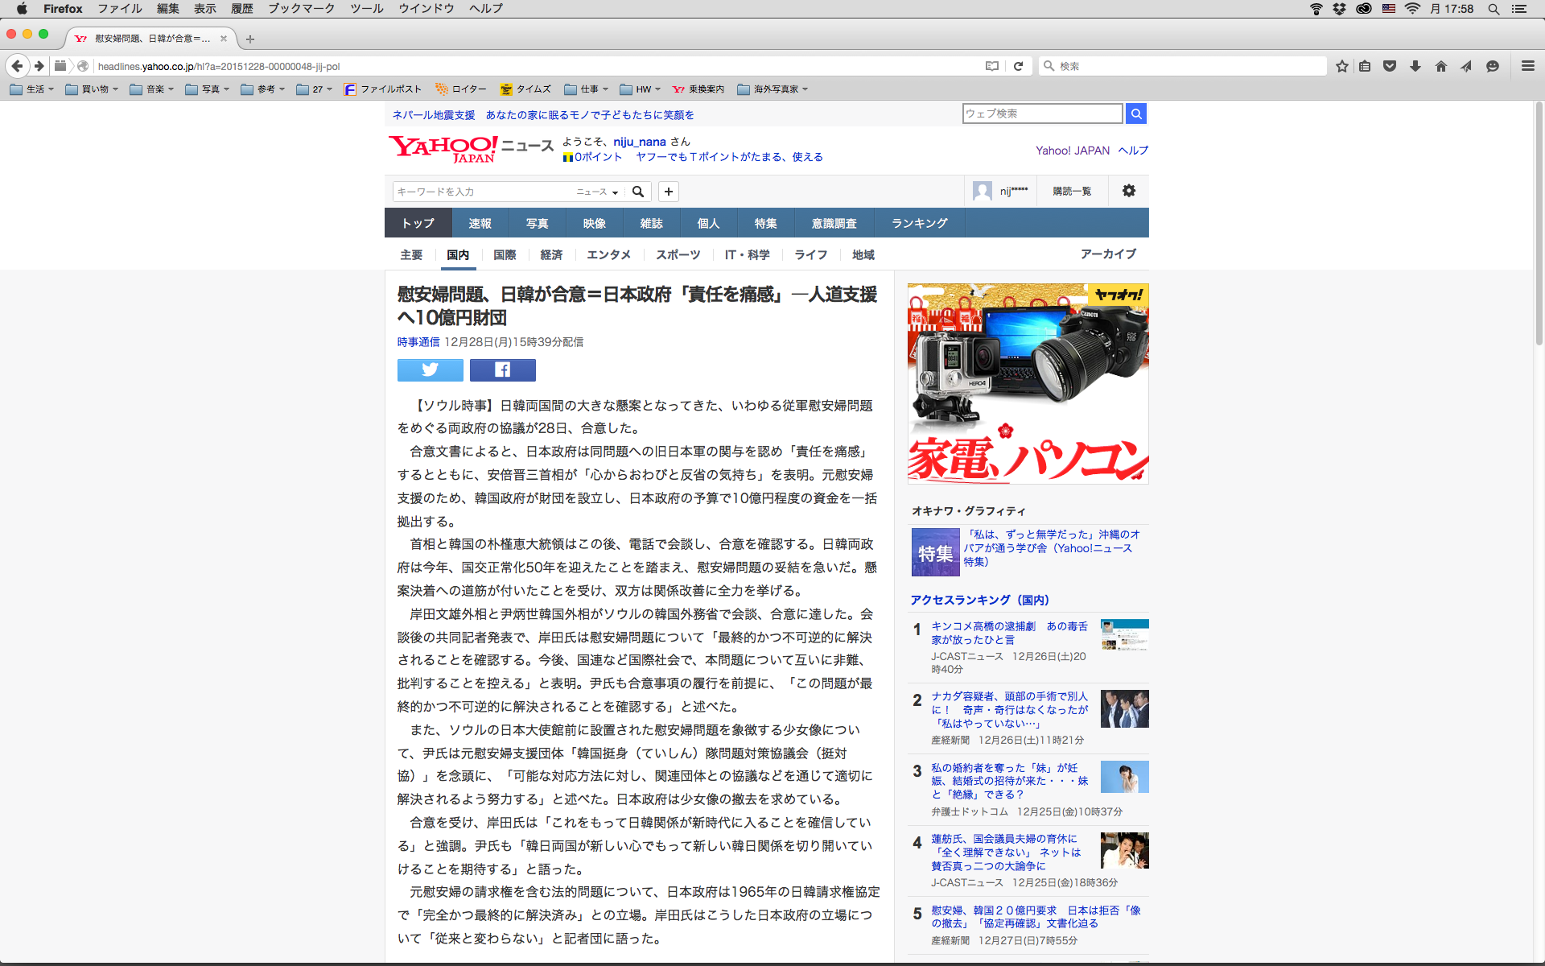The width and height of the screenshot is (1545, 966).
Task: Expand the ニュース search category dropdown
Action: tap(597, 192)
